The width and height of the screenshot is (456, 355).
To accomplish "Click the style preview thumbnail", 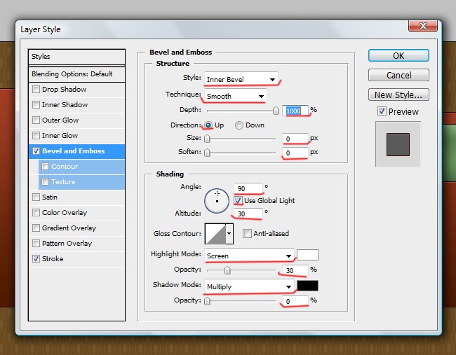I will click(398, 144).
